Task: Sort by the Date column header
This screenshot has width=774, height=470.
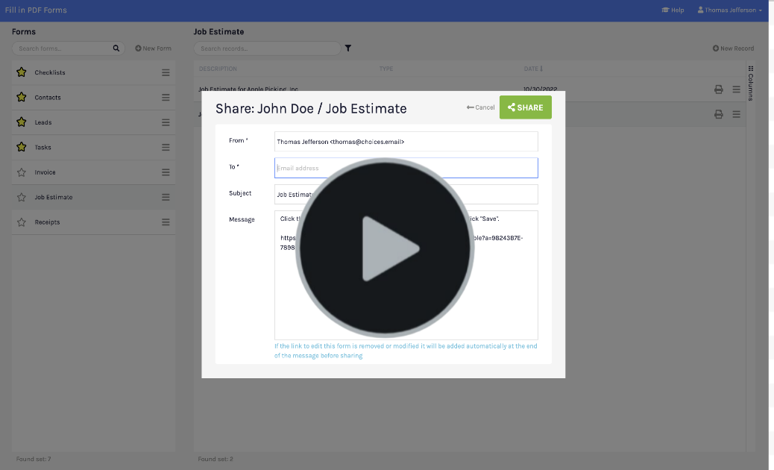Action: 532,69
